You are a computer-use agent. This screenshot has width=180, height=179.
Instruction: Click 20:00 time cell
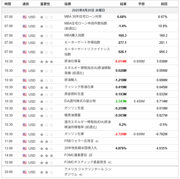point(8,172)
